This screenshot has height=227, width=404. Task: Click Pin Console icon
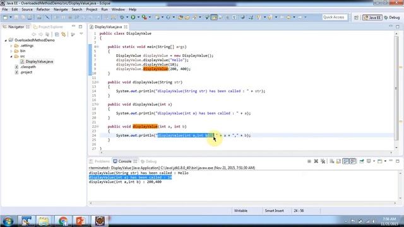[362, 161]
